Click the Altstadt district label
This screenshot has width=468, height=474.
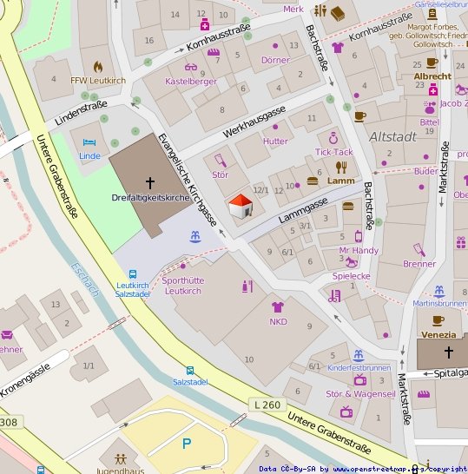point(392,137)
